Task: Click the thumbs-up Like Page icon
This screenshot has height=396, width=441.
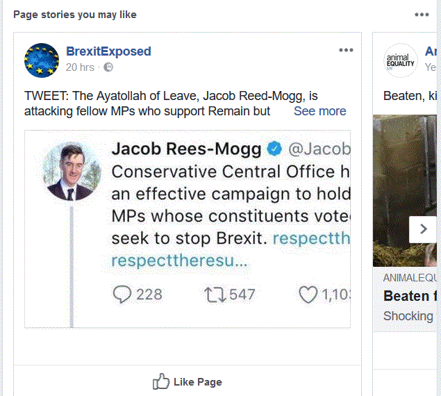Action: pos(160,381)
